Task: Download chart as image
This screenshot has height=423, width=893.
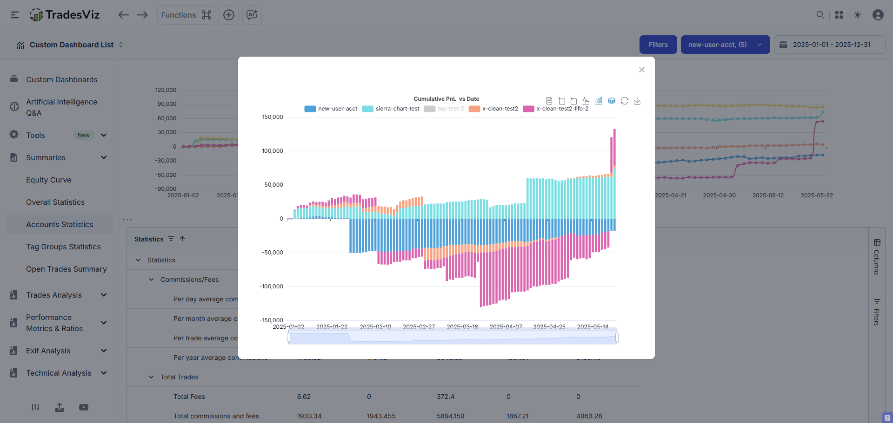Action: pyautogui.click(x=637, y=101)
